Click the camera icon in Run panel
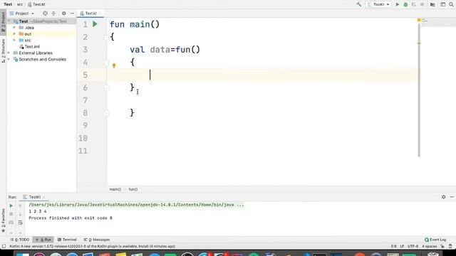 click(11, 223)
